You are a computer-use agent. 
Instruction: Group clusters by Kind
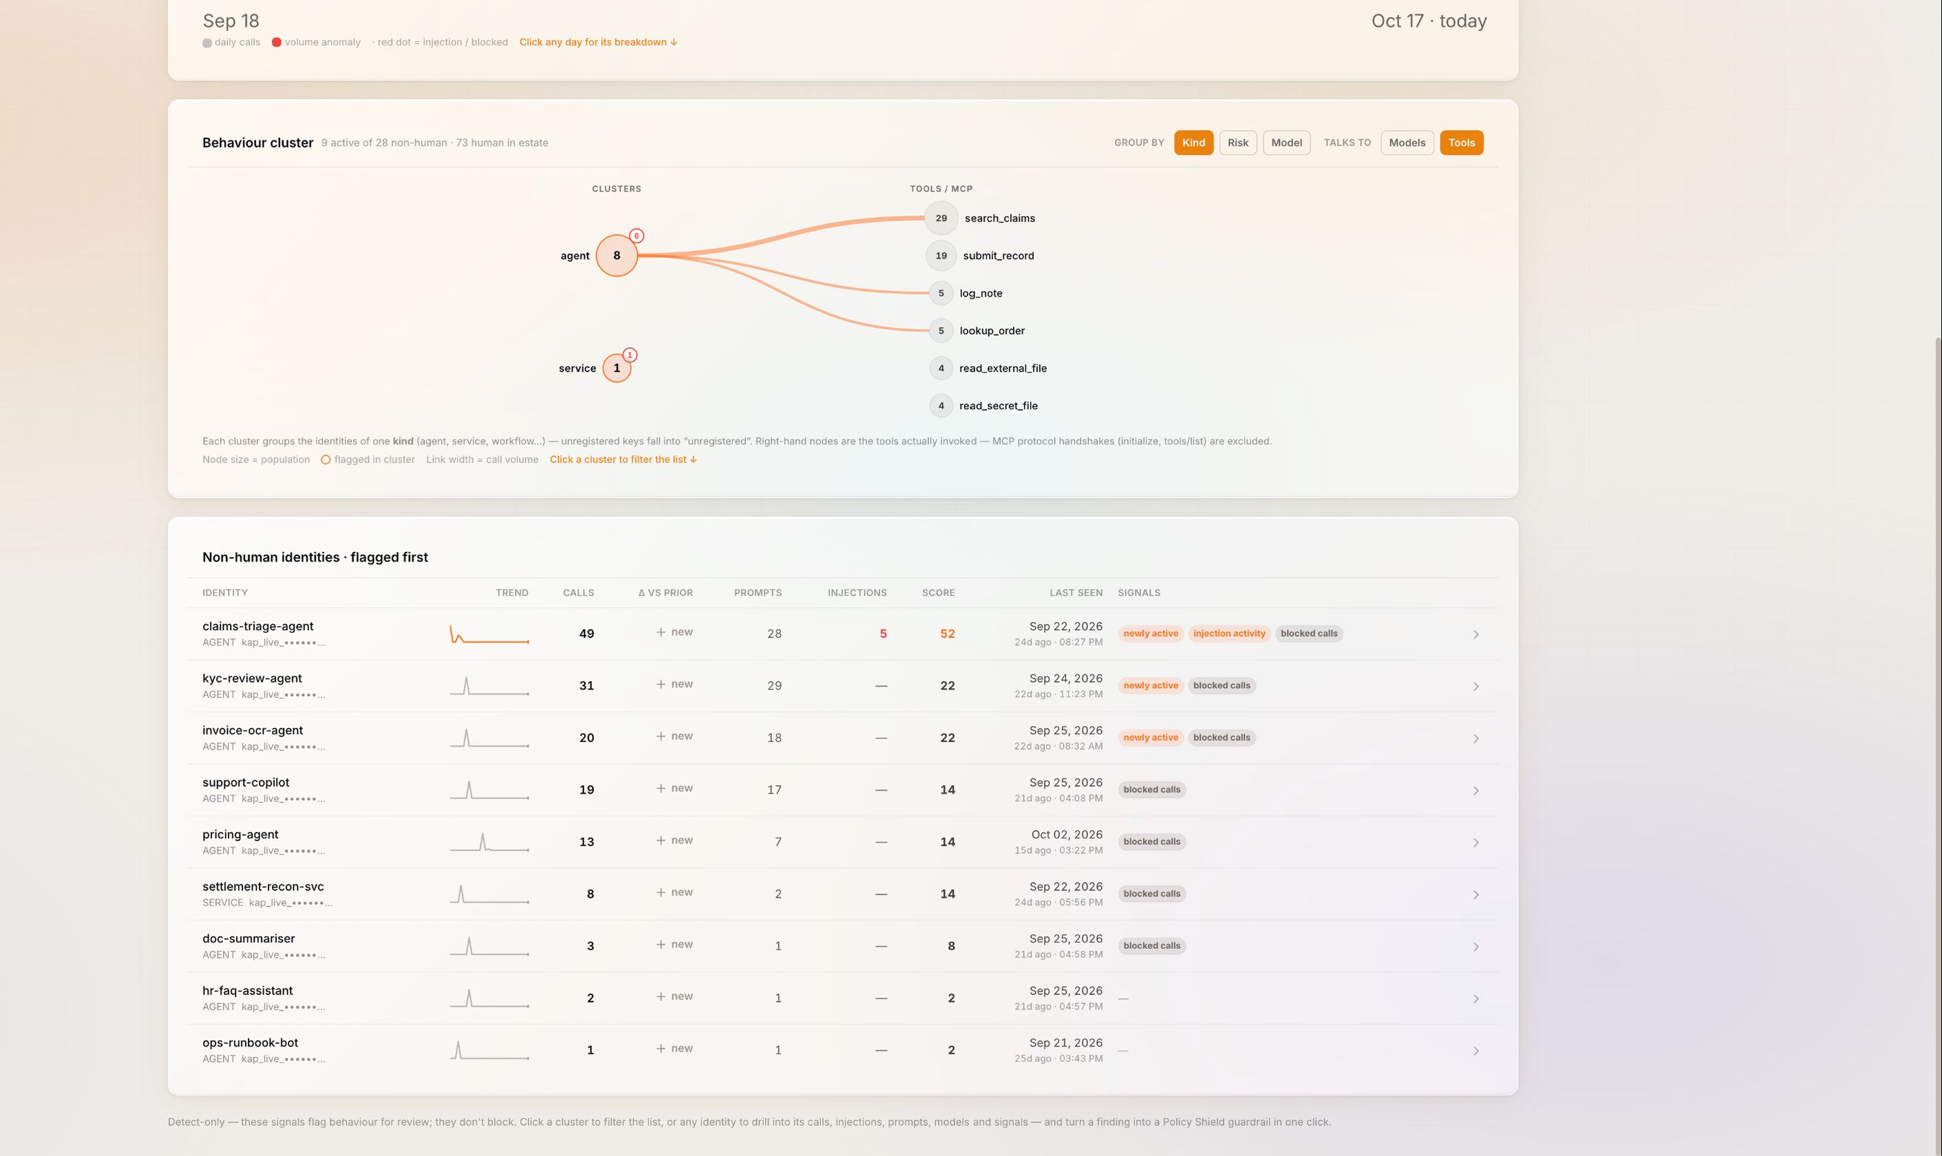(x=1193, y=142)
